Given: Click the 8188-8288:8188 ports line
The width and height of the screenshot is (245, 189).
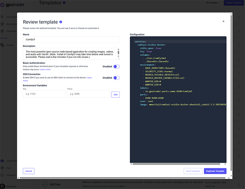Looking at the screenshot, I should pos(154,98).
